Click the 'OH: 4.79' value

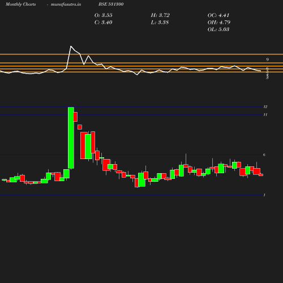click(219, 23)
